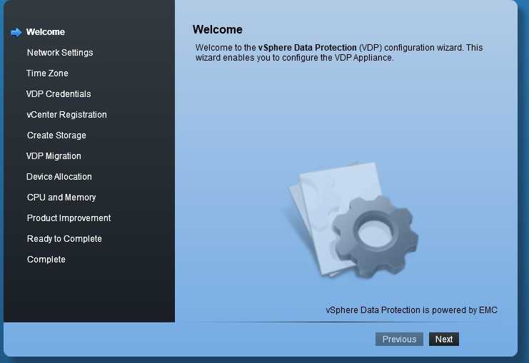Click the Next button

point(444,339)
